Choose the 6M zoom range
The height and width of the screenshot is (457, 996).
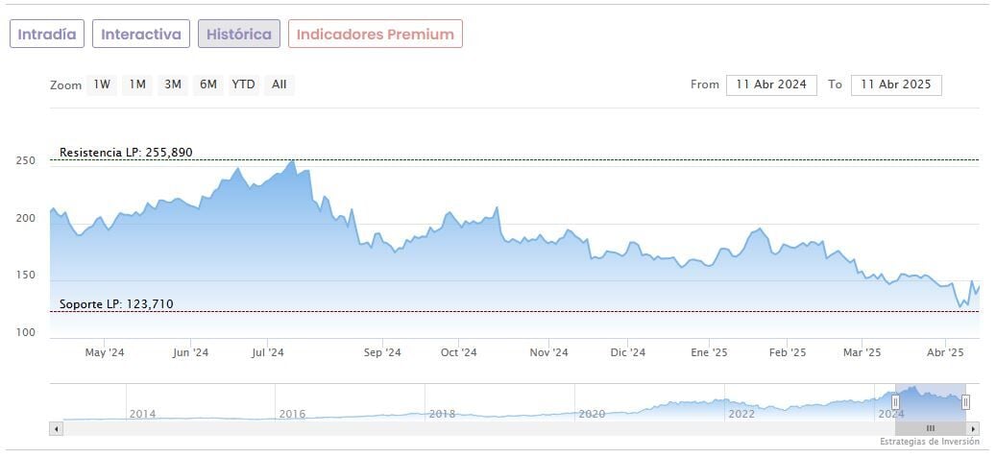click(207, 84)
